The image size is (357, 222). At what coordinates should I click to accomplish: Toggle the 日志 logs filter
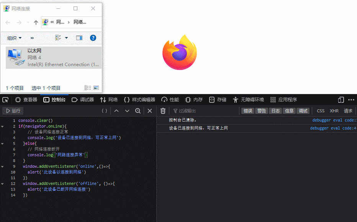[x=275, y=111]
